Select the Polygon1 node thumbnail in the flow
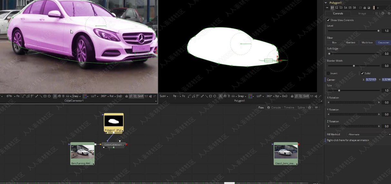 pyautogui.click(x=114, y=121)
